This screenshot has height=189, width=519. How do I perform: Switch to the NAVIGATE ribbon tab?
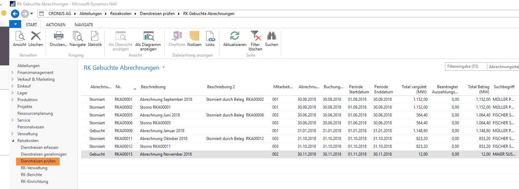pyautogui.click(x=84, y=25)
